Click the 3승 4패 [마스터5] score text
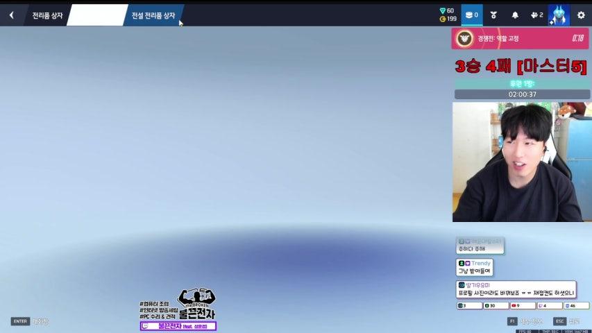 tap(521, 67)
